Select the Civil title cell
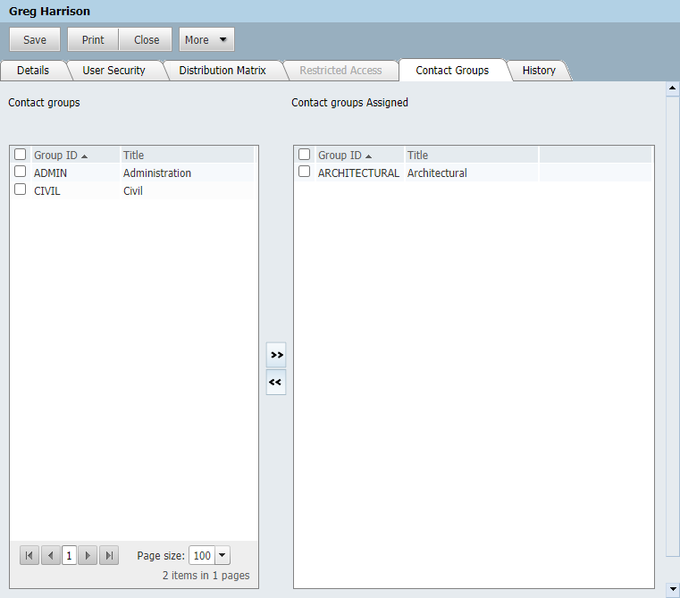Viewport: 680px width, 598px height. click(x=133, y=191)
